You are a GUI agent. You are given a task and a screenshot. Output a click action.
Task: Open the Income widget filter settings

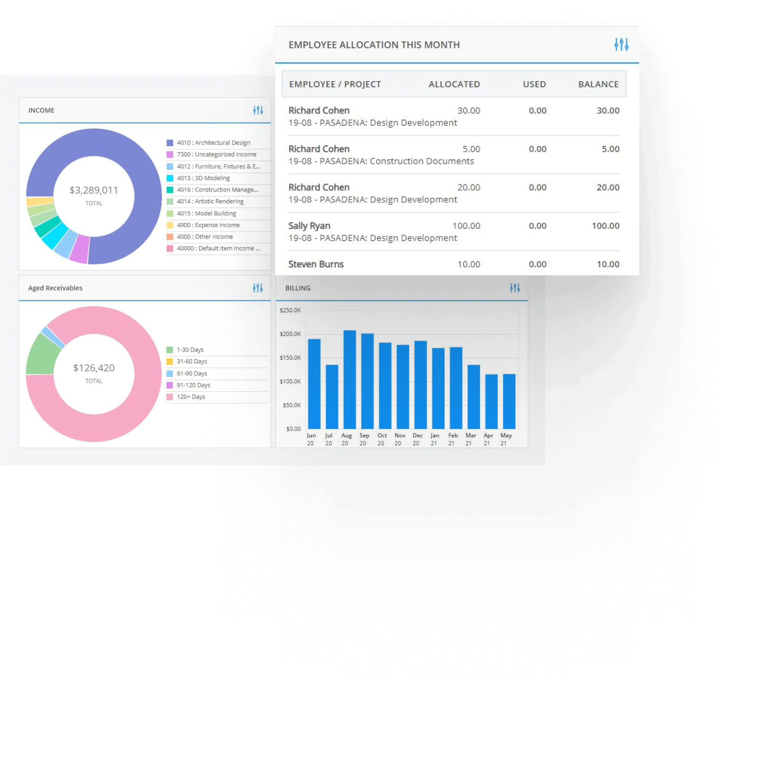click(259, 110)
